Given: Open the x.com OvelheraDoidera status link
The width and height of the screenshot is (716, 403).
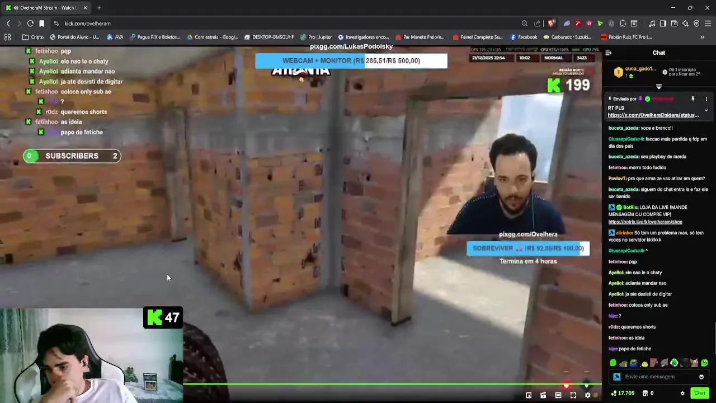Looking at the screenshot, I should tap(653, 115).
